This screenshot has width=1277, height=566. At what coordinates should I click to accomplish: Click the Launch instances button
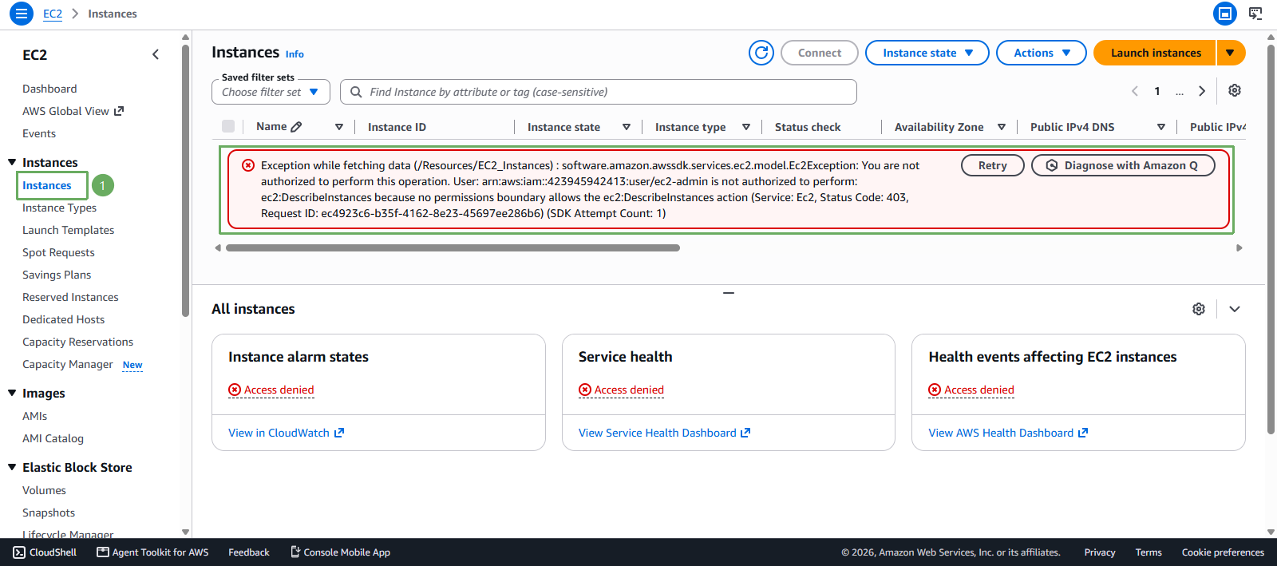1155,53
